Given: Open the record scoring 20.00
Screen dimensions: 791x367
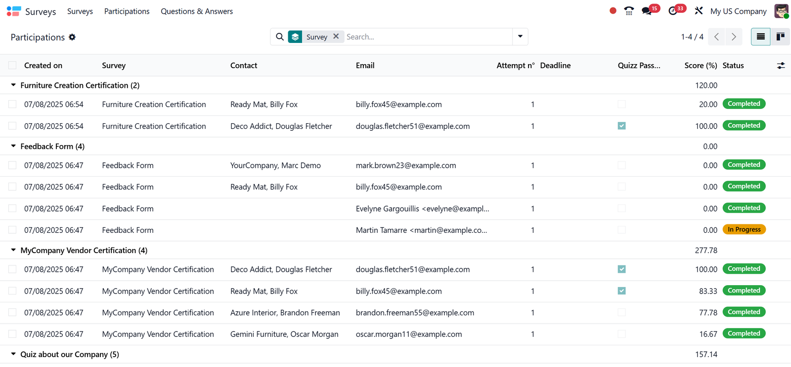Looking at the screenshot, I should click(708, 104).
